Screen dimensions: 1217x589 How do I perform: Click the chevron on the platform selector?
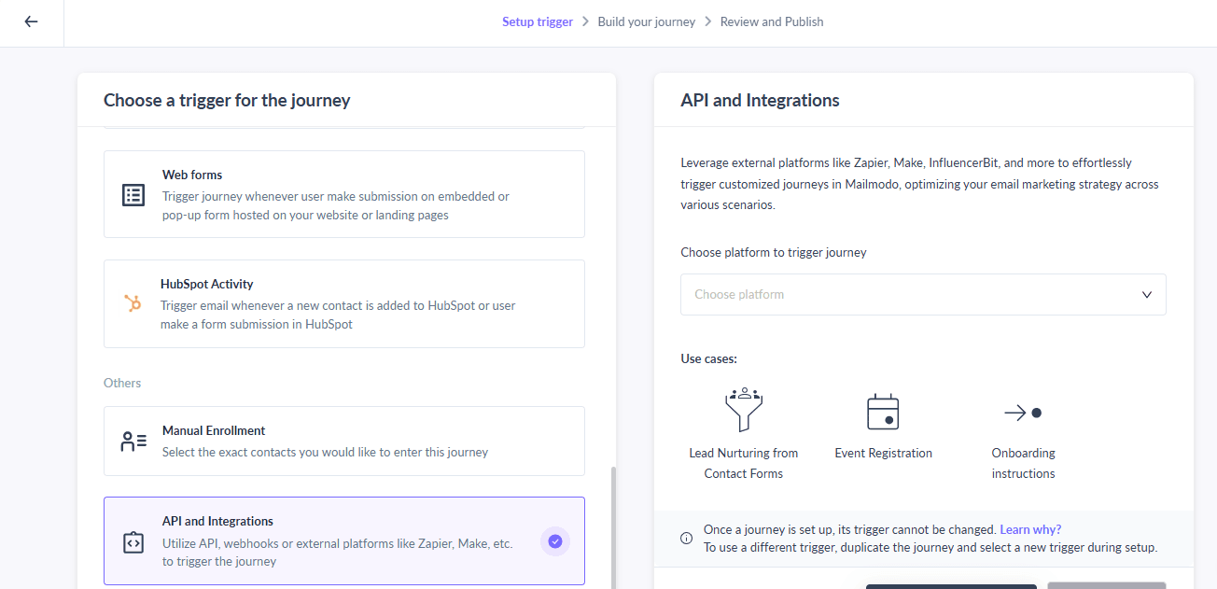[1147, 294]
